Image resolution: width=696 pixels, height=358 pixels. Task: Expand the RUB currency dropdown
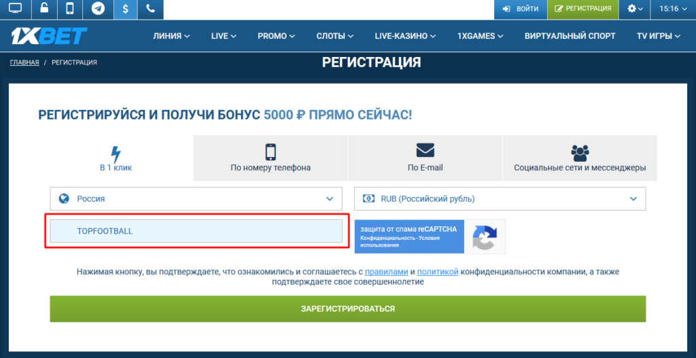[500, 199]
